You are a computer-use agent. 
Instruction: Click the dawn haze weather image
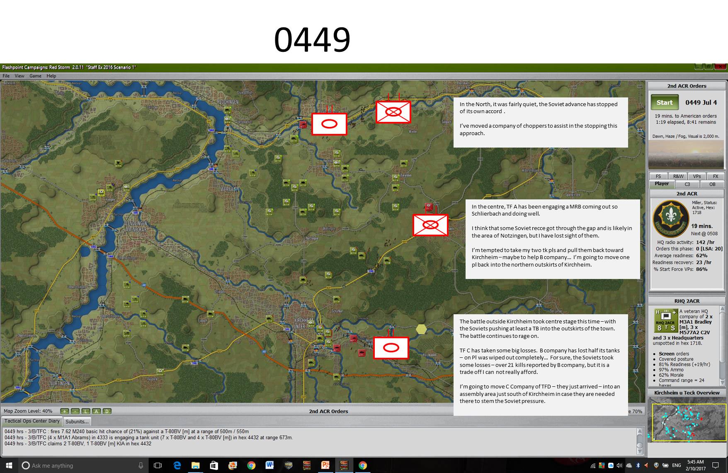(x=686, y=155)
